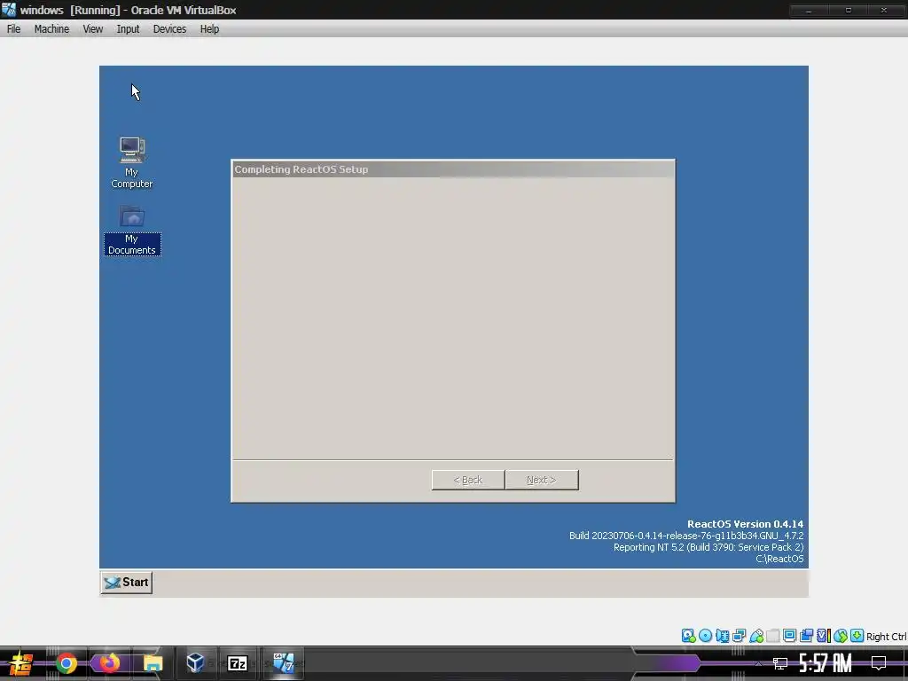
Task: Open the notification center icon
Action: (879, 663)
